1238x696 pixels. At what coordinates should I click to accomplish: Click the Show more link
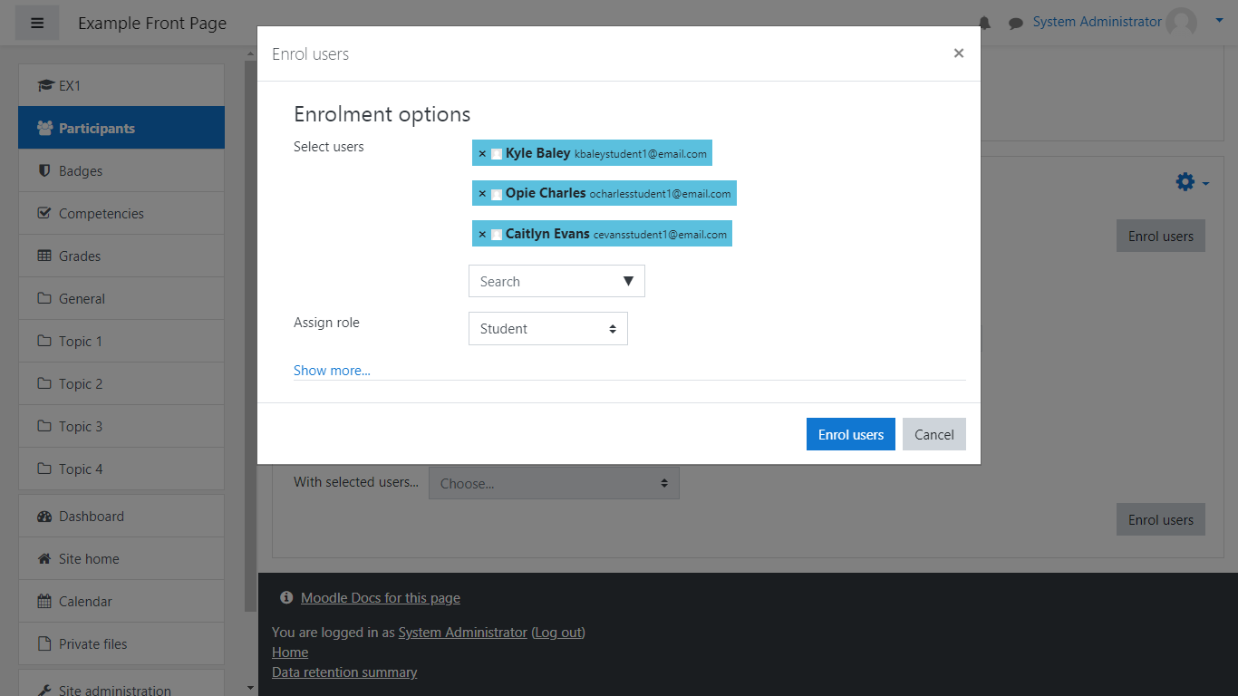coord(332,371)
